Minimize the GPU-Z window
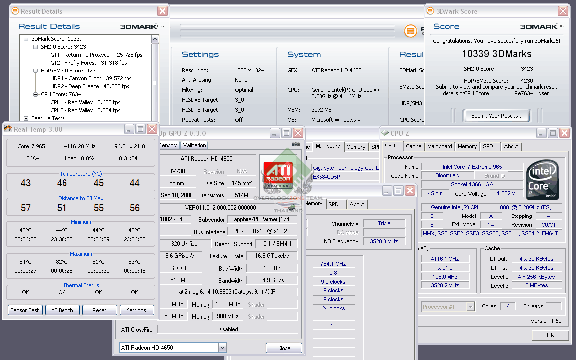The width and height of the screenshot is (576, 360). (x=275, y=133)
